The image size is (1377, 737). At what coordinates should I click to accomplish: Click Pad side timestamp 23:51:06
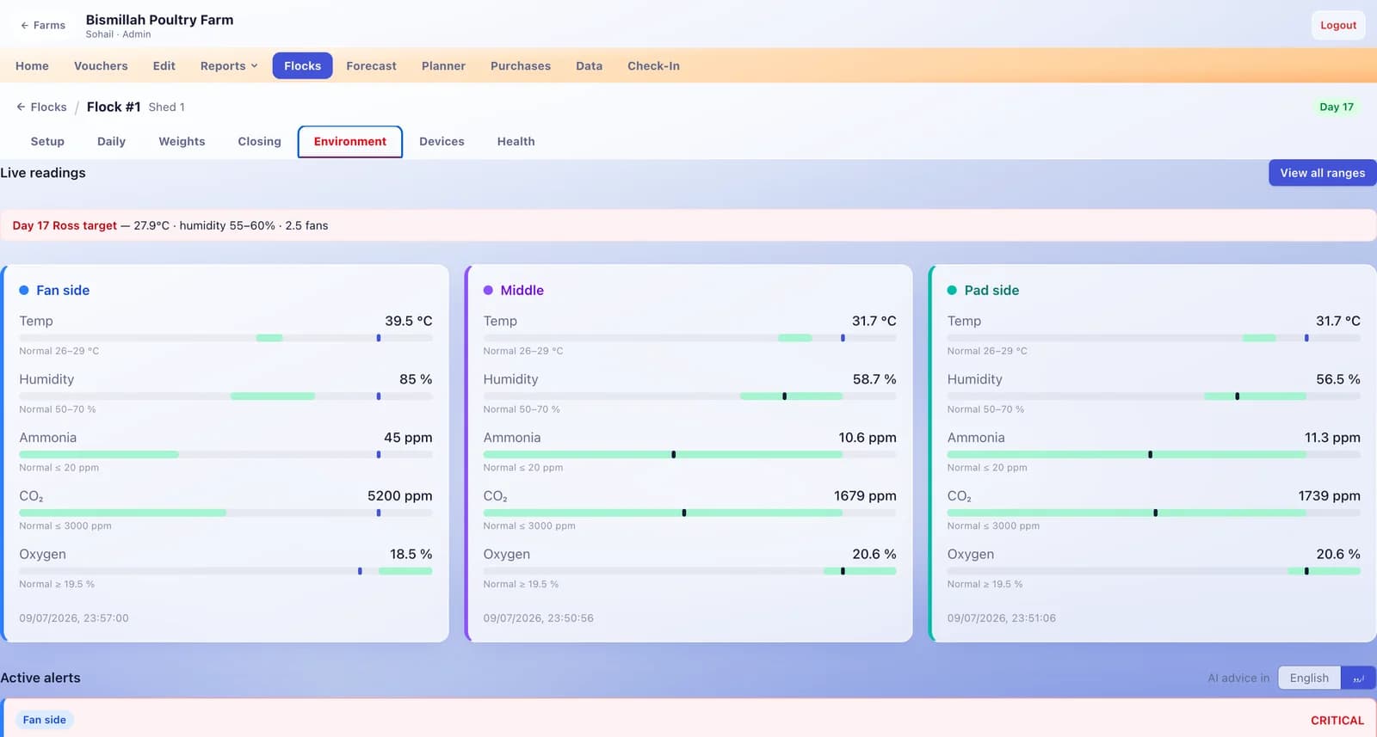coord(1001,618)
